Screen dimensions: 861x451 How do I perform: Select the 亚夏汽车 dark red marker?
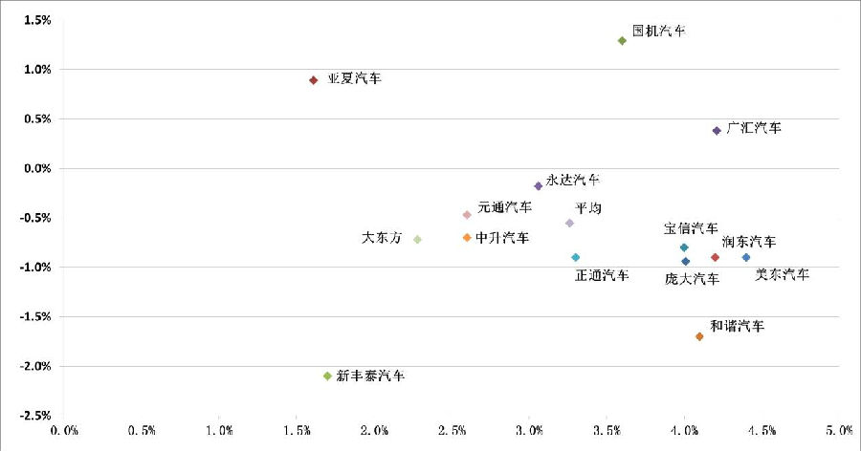pos(313,80)
